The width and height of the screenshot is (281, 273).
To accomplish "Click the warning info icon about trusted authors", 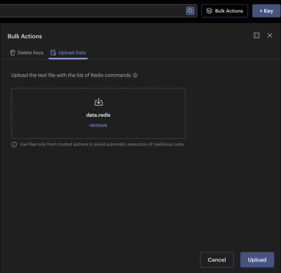I will 14,145.
